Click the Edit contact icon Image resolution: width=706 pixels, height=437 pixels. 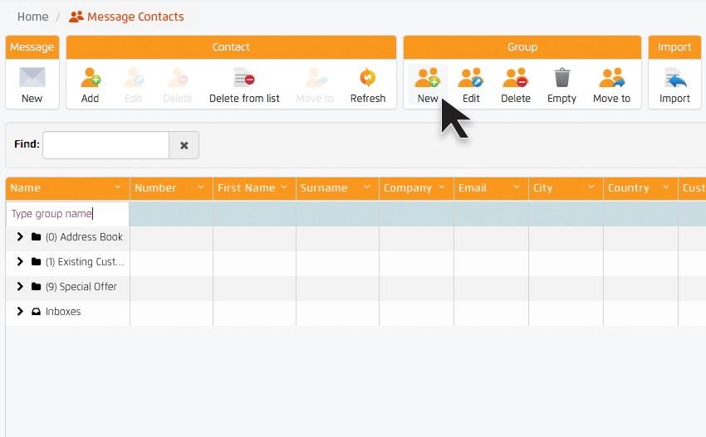click(133, 77)
